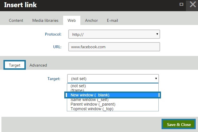Open the Media libraries tab
198x132 pixels.
click(45, 20)
